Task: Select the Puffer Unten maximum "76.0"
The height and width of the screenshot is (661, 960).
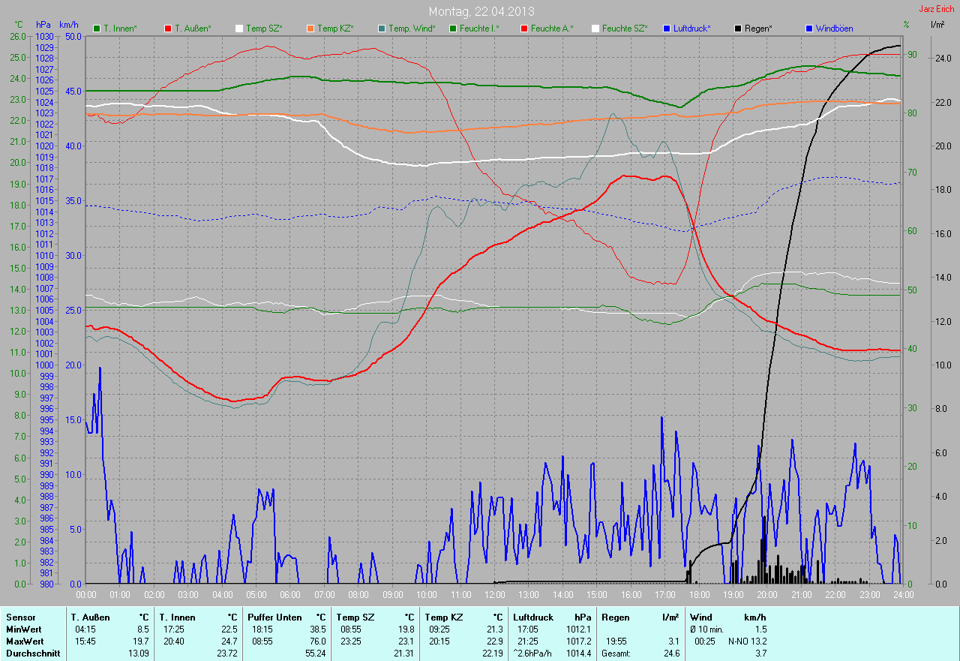Action: point(317,641)
